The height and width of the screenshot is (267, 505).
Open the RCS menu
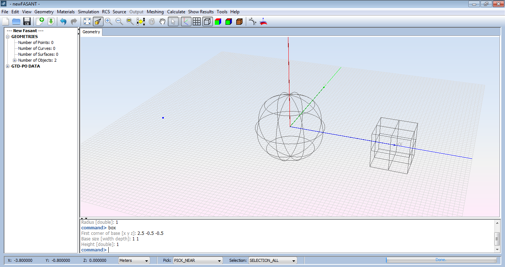(106, 11)
